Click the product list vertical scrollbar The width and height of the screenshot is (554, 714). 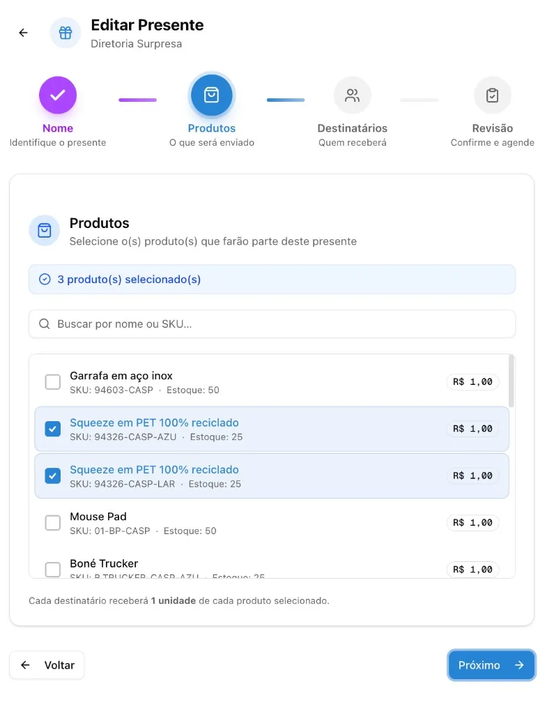click(x=511, y=381)
